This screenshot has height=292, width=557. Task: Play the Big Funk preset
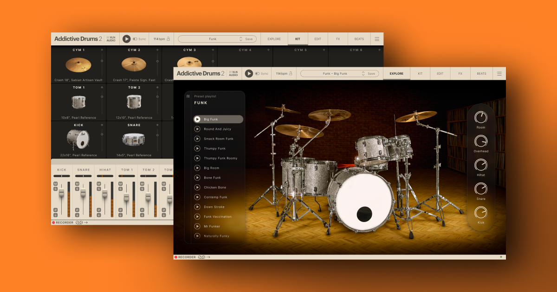tap(197, 119)
